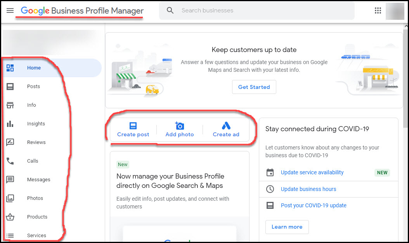409x243 pixels.
Task: Click the Messages chat icon
Action: (10, 180)
